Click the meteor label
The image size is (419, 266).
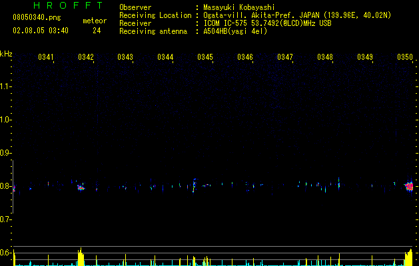point(95,21)
